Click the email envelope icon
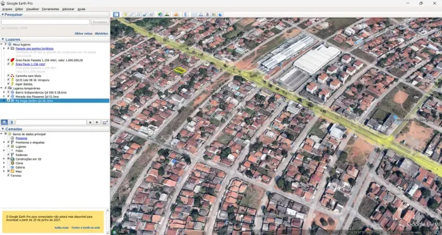The height and width of the screenshot is (235, 442). (194, 15)
